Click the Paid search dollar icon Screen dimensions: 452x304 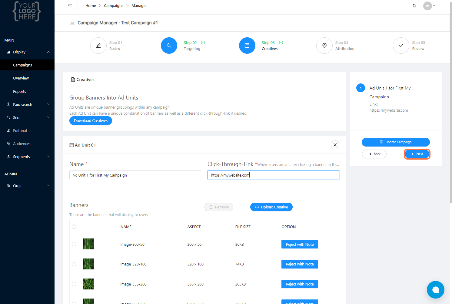(x=8, y=104)
